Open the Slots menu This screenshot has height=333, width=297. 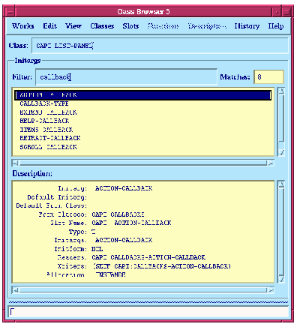(x=130, y=26)
